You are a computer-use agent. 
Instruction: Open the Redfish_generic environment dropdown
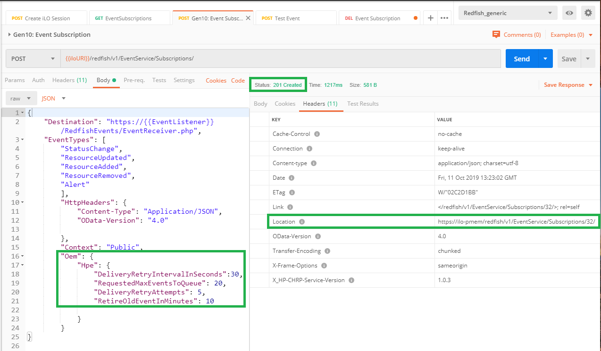coord(508,13)
